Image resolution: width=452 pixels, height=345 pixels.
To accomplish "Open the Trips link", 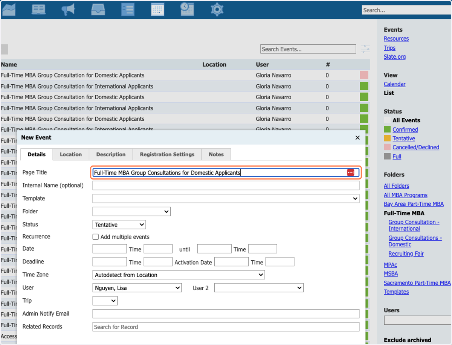I will pos(389,48).
